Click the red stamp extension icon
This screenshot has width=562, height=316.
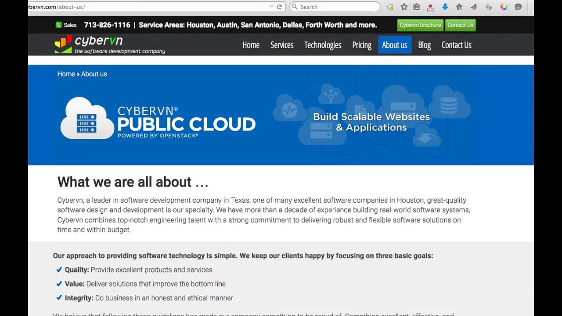430,7
